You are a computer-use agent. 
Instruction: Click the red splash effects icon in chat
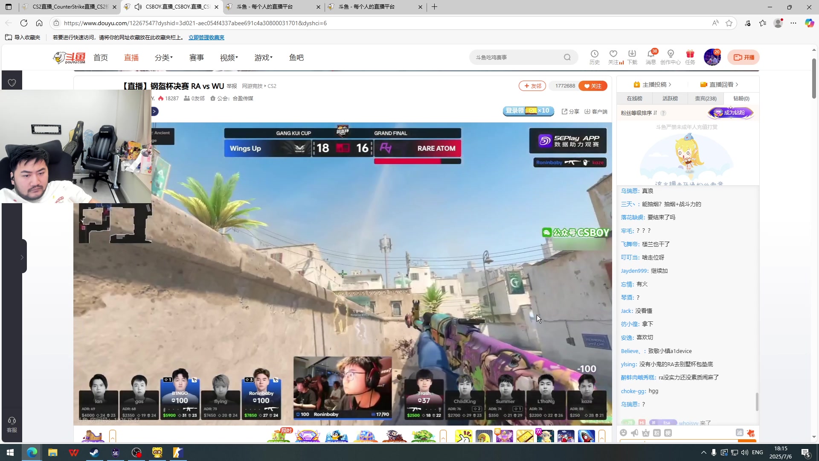point(751,433)
